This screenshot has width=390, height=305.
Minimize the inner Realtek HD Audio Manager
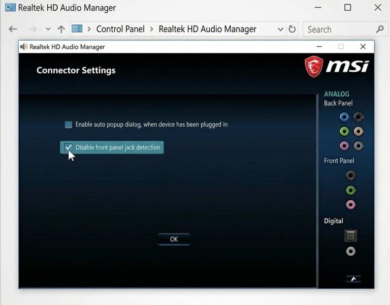(319, 47)
